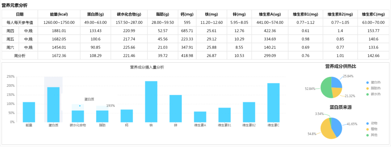Click the 营养元素分析 section title

pyautogui.click(x=14, y=5)
